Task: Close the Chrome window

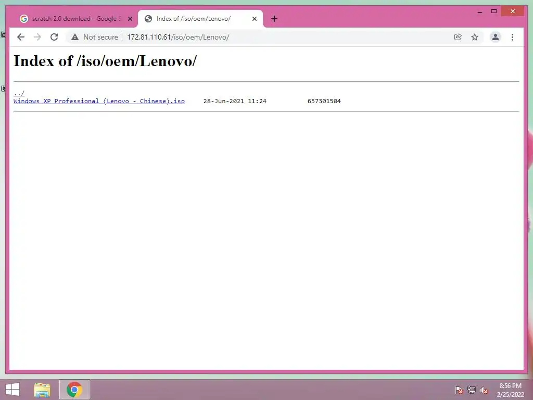Action: point(513,11)
